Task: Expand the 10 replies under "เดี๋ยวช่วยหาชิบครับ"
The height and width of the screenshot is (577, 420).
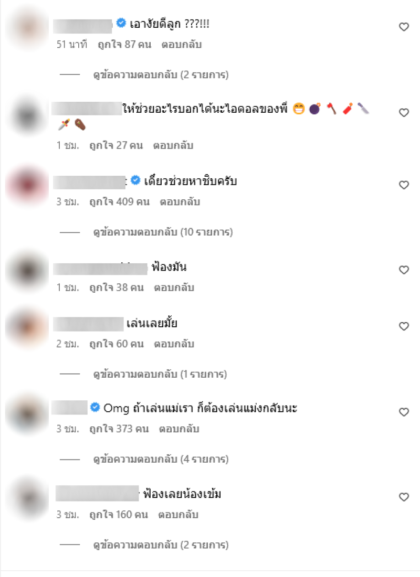Action: [163, 232]
